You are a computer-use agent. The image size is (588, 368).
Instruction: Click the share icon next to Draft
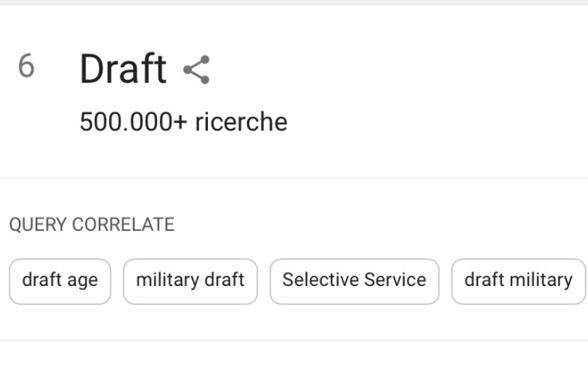197,70
